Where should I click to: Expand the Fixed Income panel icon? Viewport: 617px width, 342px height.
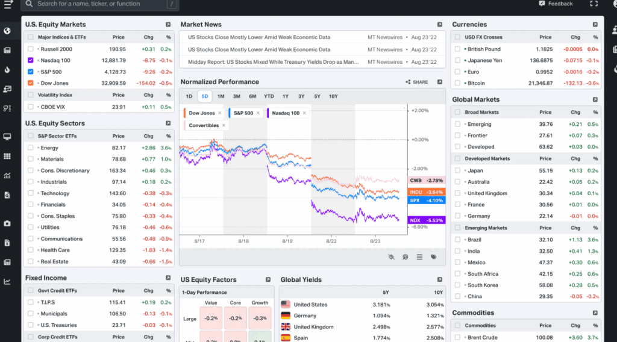[x=168, y=278]
